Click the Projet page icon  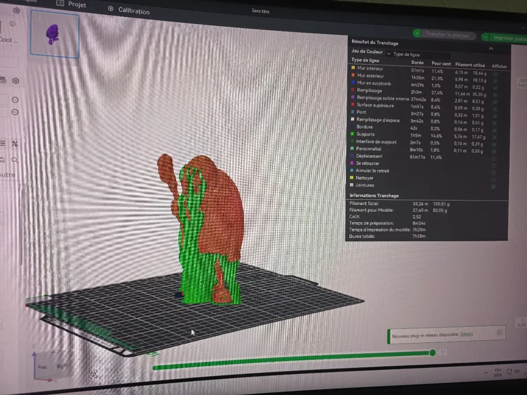point(60,3)
